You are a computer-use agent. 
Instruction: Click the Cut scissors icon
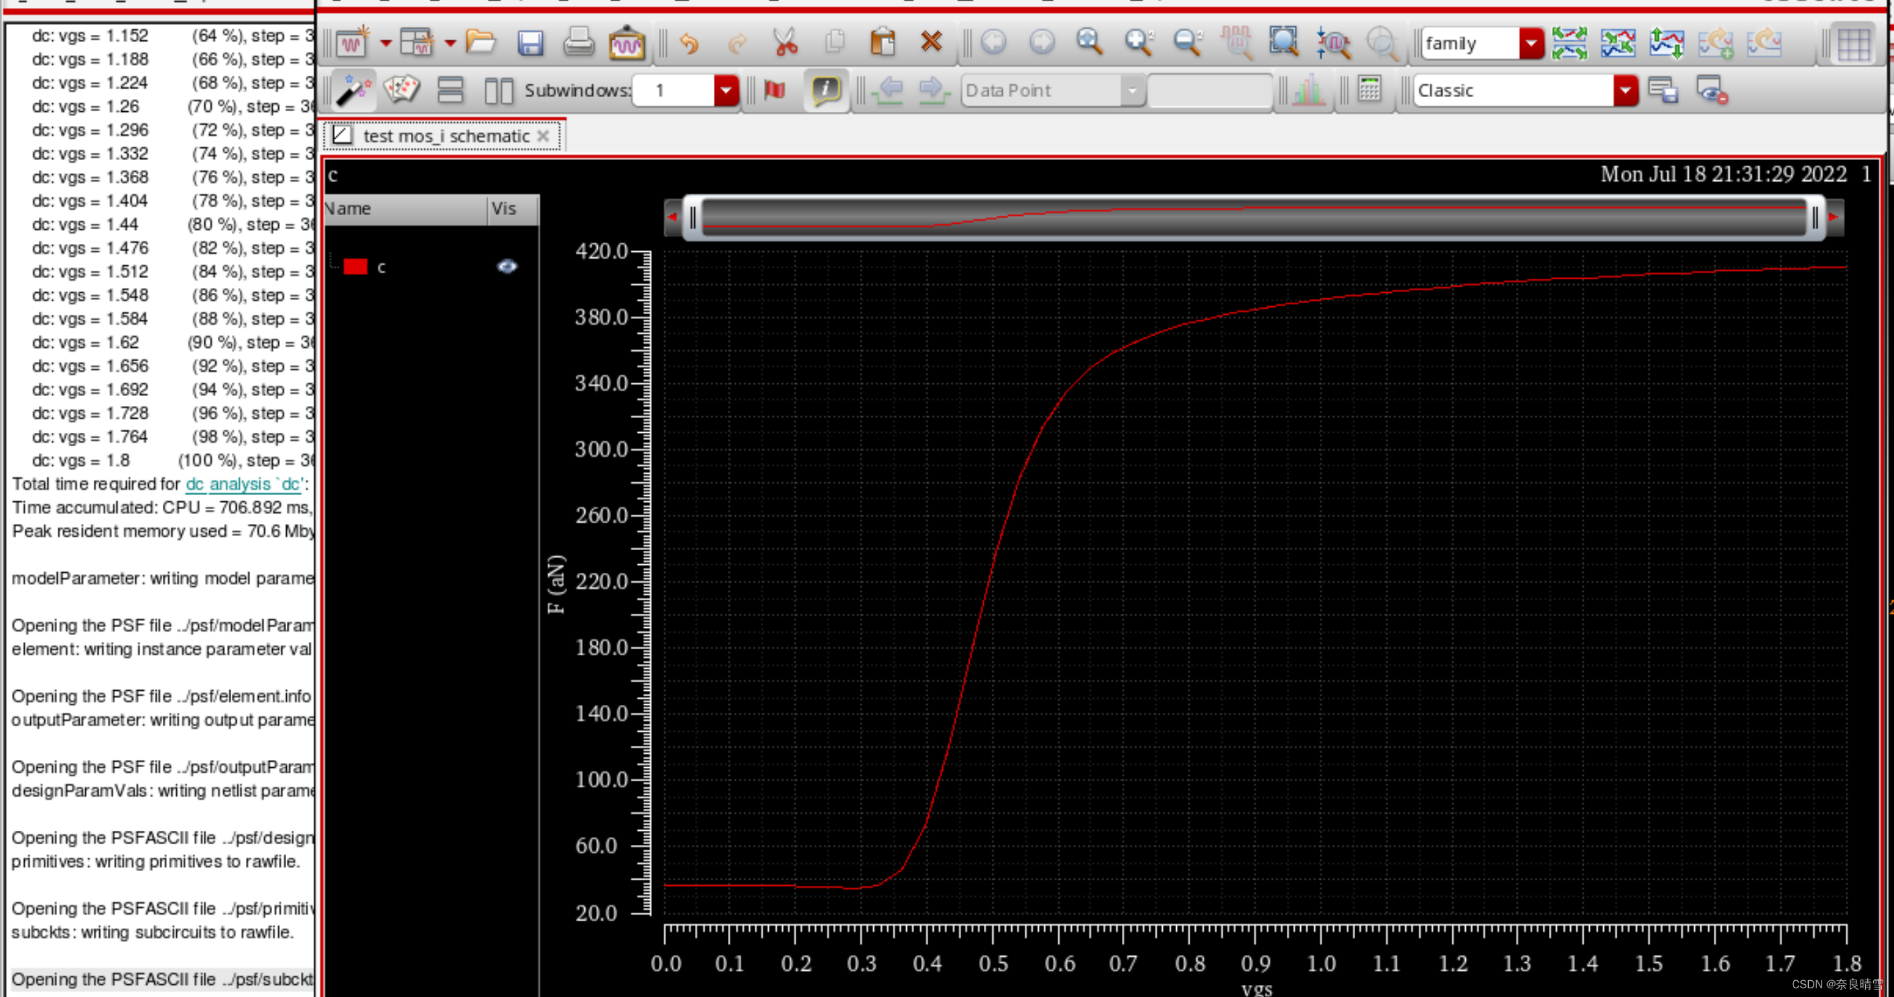tap(785, 43)
